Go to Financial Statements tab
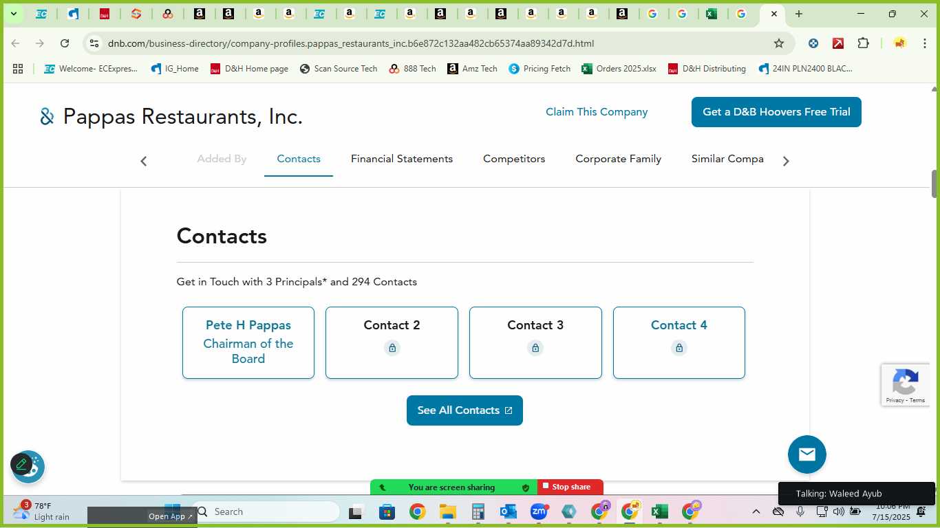The height and width of the screenshot is (528, 940). pos(402,159)
